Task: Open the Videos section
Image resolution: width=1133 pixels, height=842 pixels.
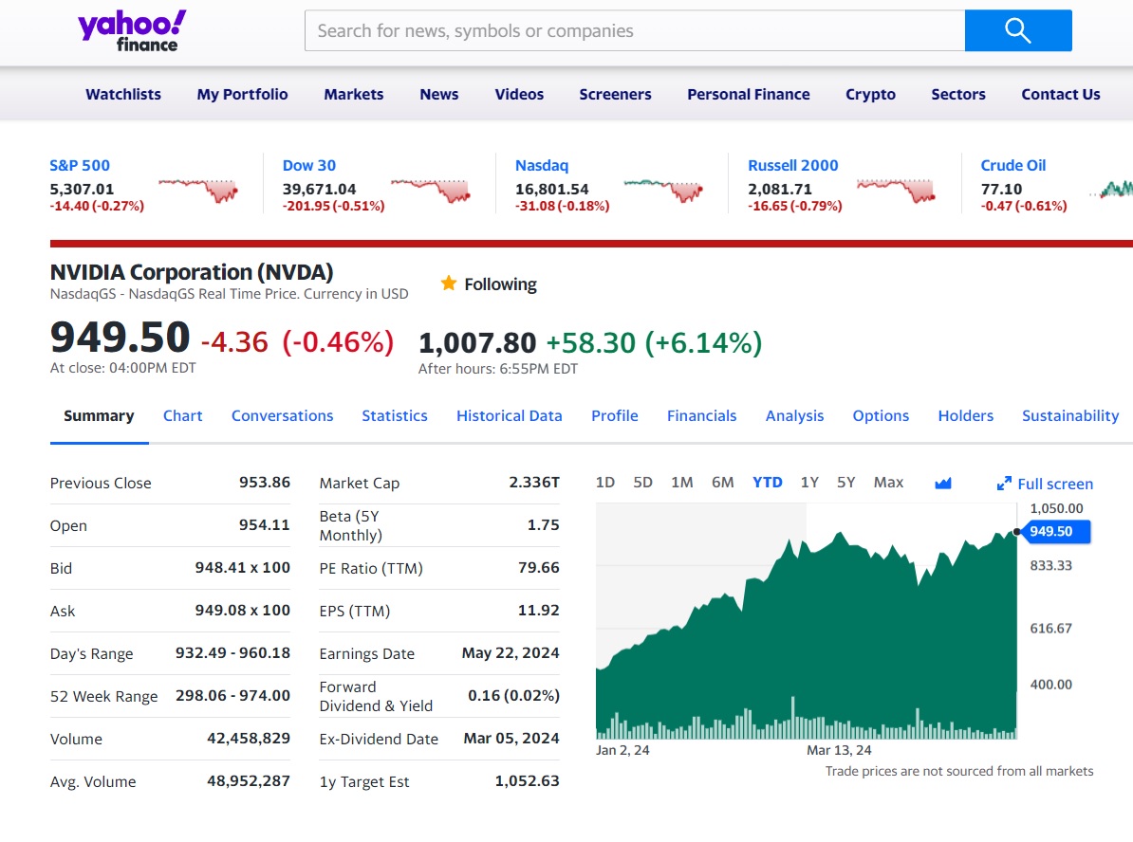Action: (520, 95)
